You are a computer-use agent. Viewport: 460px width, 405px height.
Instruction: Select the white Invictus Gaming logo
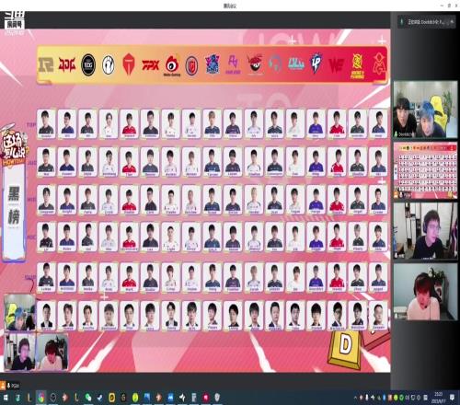coord(109,65)
